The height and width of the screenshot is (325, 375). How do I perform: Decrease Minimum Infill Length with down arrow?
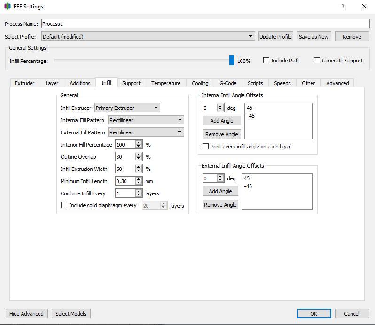(x=139, y=183)
